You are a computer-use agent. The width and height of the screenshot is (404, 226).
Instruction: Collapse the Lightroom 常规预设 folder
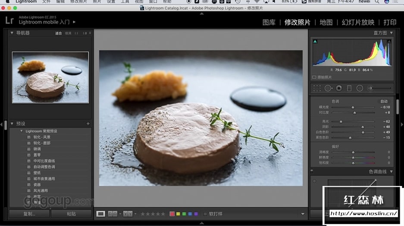[x=22, y=131]
